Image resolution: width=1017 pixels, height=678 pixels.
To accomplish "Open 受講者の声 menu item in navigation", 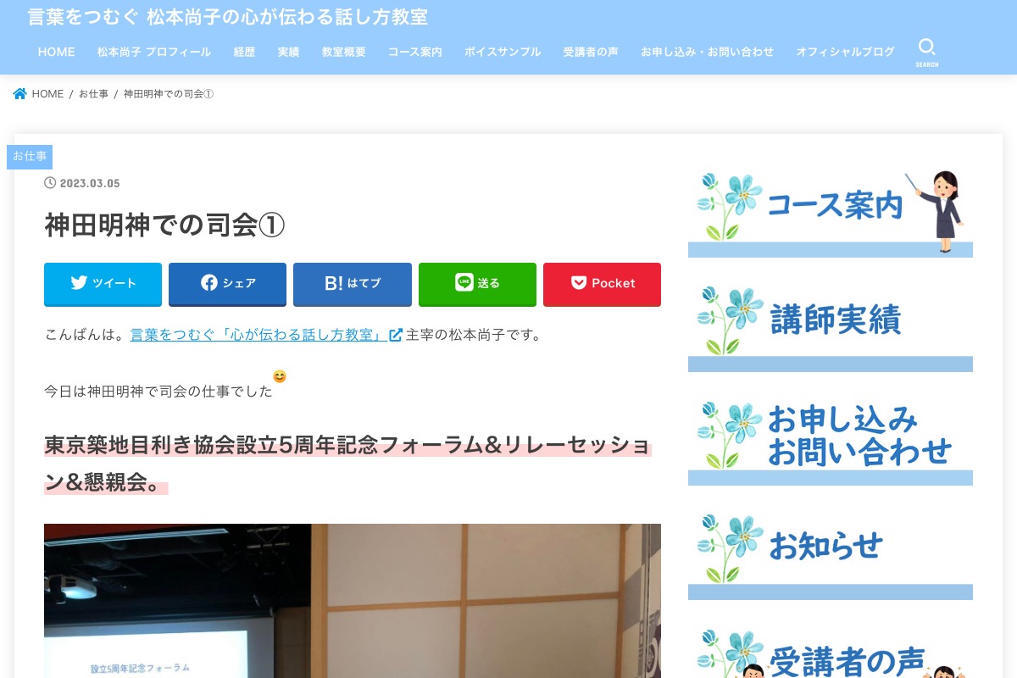I will pyautogui.click(x=591, y=53).
